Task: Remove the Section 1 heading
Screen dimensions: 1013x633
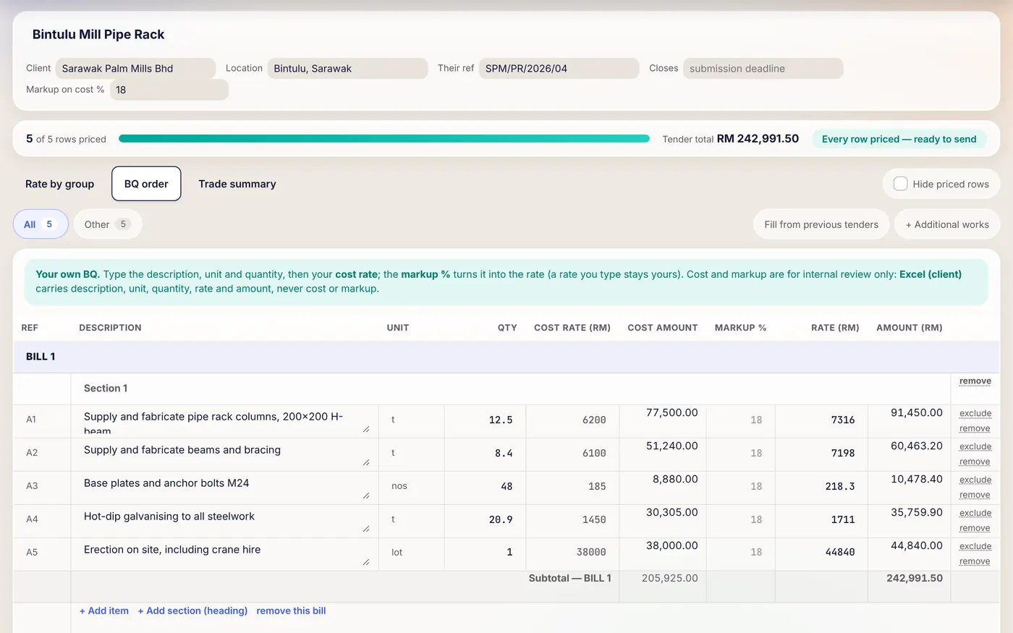Action: [x=975, y=381]
